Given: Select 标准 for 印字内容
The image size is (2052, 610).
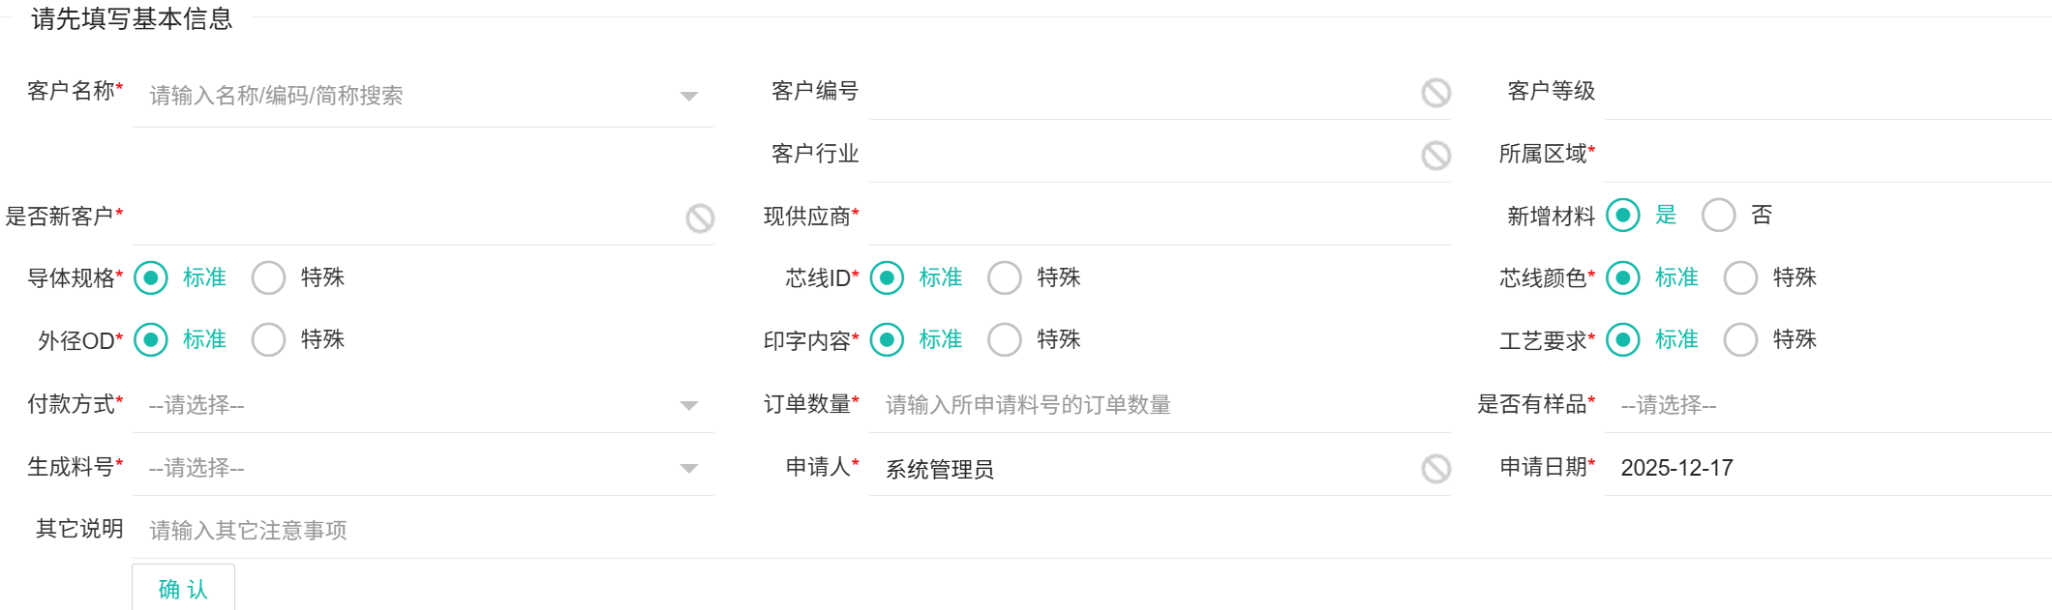Looking at the screenshot, I should [x=887, y=340].
